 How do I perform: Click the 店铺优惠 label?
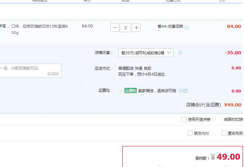103,53
